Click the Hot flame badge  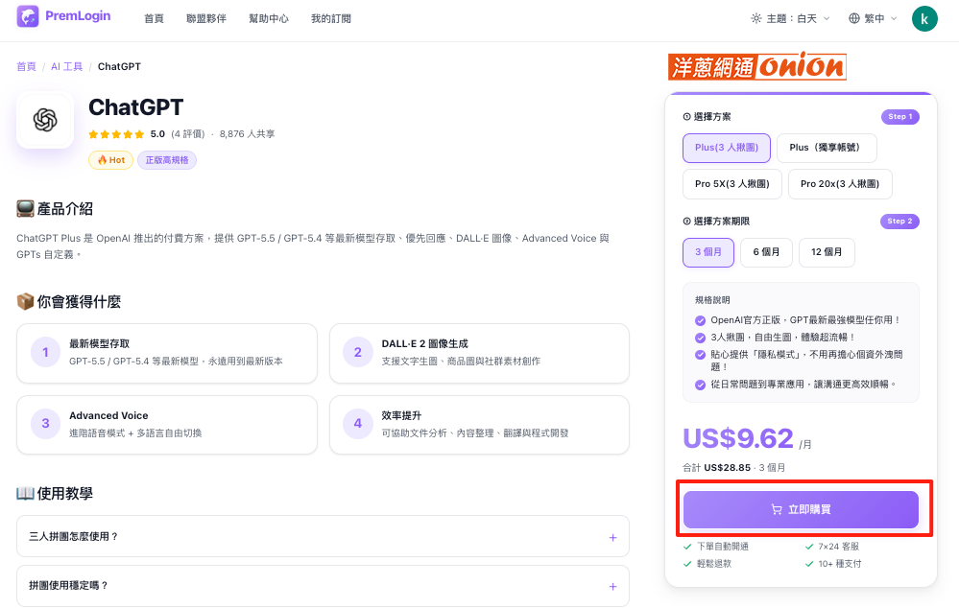click(x=110, y=160)
